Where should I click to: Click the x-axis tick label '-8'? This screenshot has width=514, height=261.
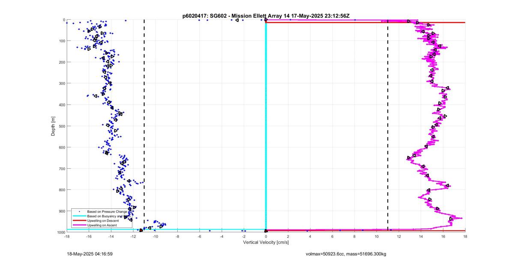177,236
